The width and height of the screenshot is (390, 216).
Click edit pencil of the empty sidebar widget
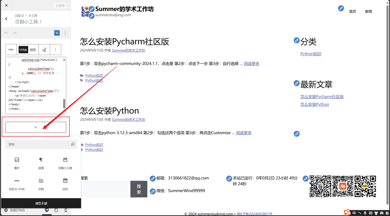tap(296, 134)
